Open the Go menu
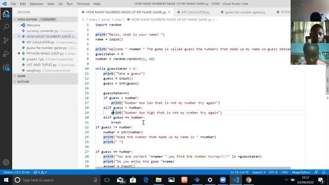 pyautogui.click(x=61, y=4)
